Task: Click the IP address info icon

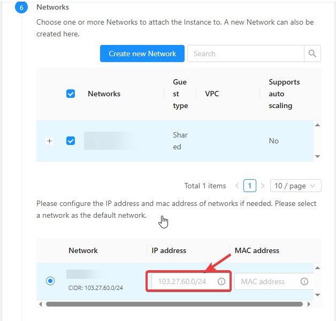Action: click(x=222, y=281)
